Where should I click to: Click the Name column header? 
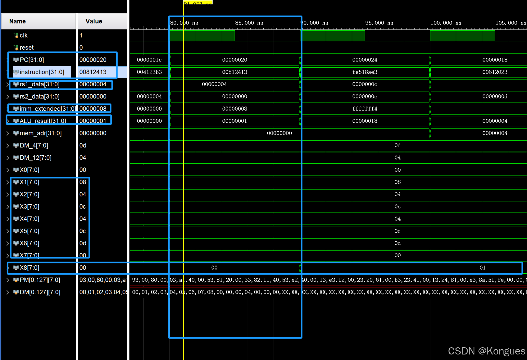(x=39, y=21)
